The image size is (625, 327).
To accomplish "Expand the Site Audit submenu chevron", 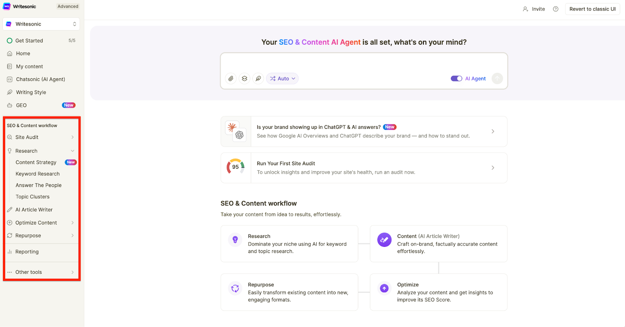I will coord(73,137).
